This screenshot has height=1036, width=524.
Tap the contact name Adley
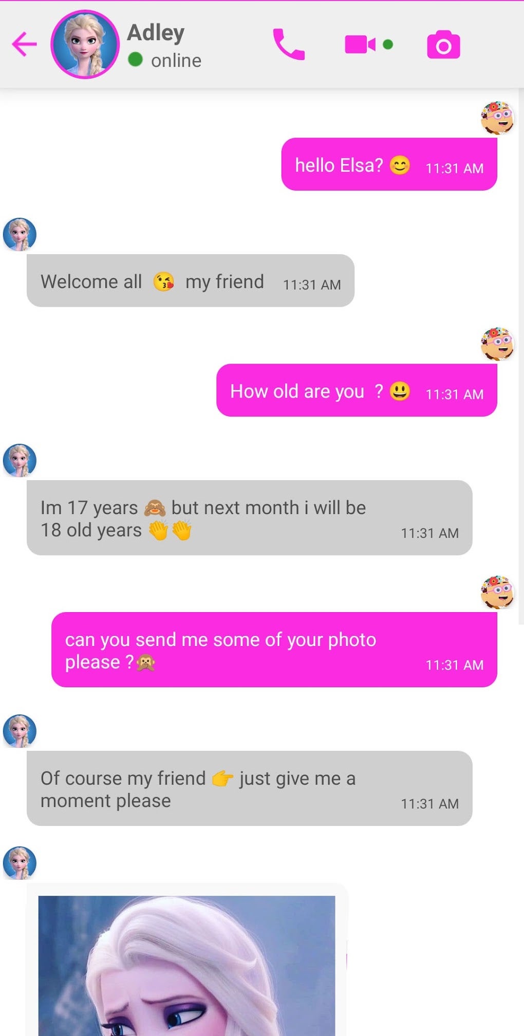156,33
